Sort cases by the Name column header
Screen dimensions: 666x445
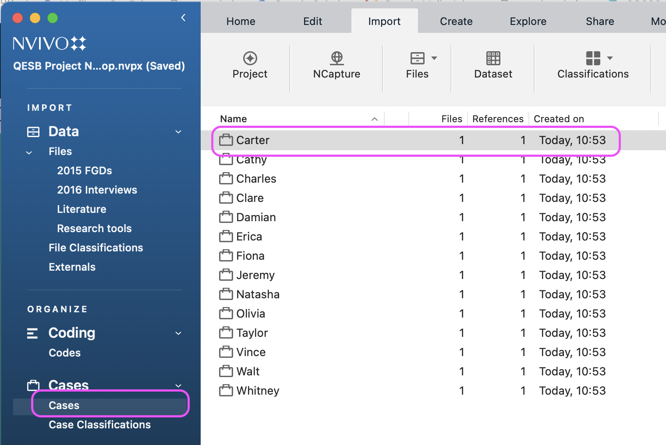[234, 119]
